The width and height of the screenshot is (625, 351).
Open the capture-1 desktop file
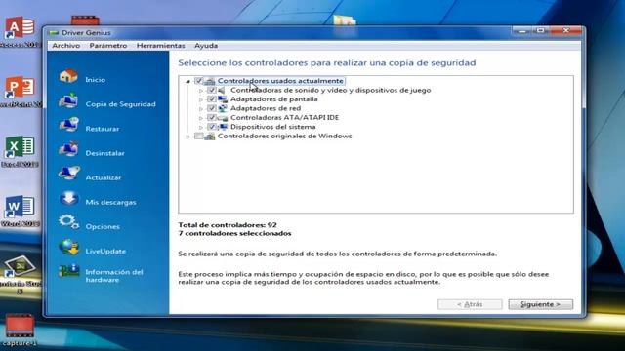click(20, 330)
